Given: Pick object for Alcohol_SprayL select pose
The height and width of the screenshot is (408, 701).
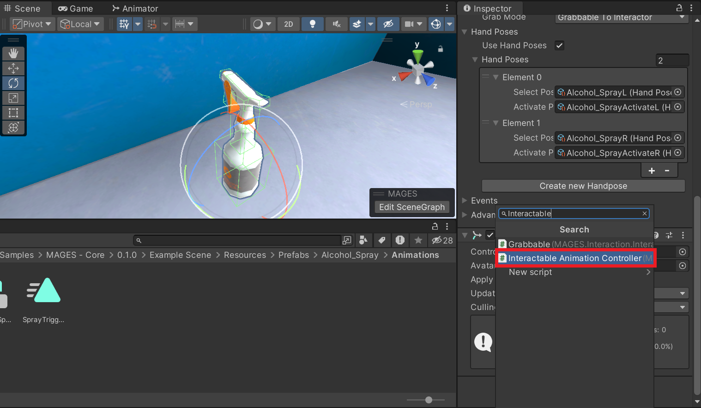Looking at the screenshot, I should (677, 92).
